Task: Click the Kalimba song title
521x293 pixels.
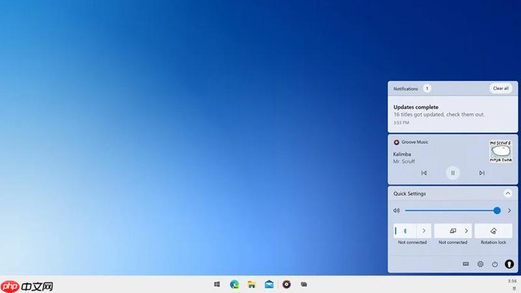Action: [x=402, y=154]
